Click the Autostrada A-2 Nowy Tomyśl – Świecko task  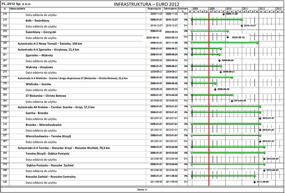[x=50, y=44]
